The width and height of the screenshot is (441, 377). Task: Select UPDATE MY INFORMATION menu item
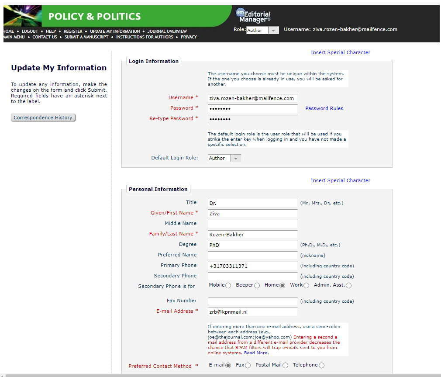[115, 31]
